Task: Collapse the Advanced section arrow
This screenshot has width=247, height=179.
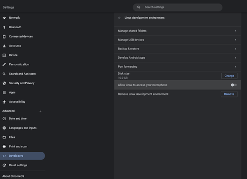Action: point(41,111)
